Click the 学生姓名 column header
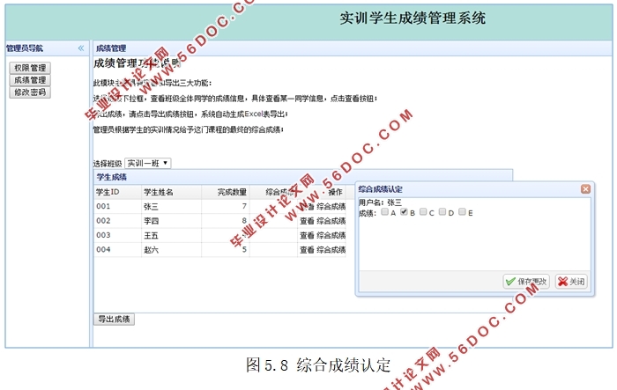617x390 pixels. [x=159, y=192]
